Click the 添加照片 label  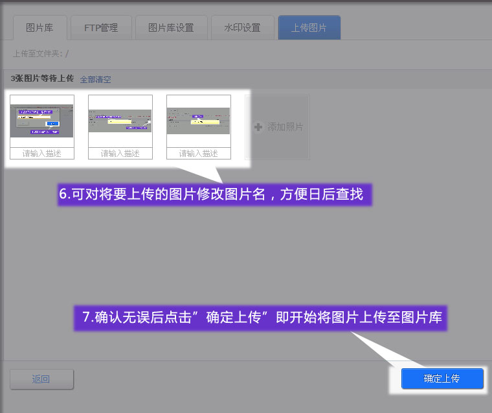[x=285, y=127]
